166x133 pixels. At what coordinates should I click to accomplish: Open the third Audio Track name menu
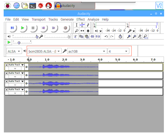(16, 81)
